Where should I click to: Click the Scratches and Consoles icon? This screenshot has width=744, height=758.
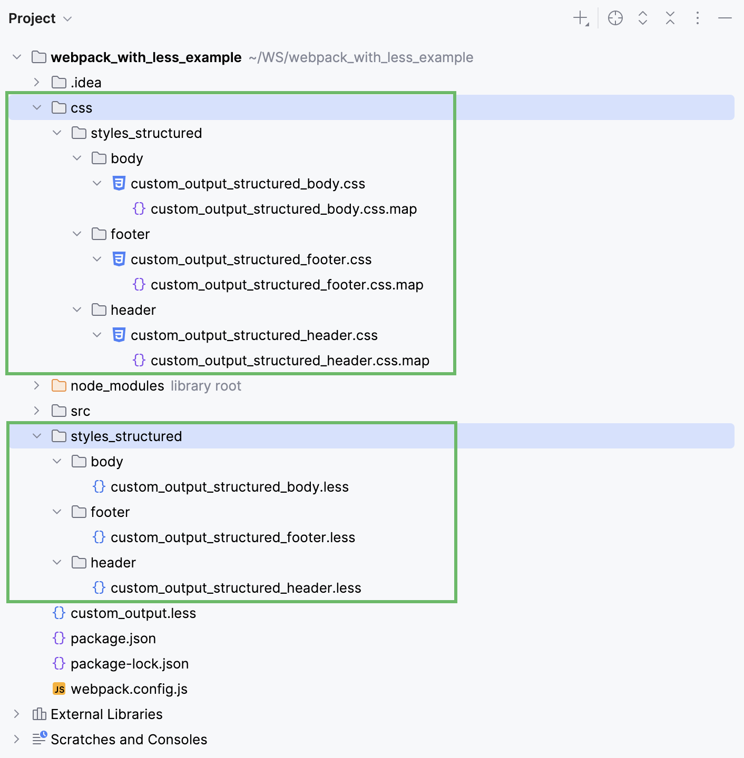pos(40,739)
